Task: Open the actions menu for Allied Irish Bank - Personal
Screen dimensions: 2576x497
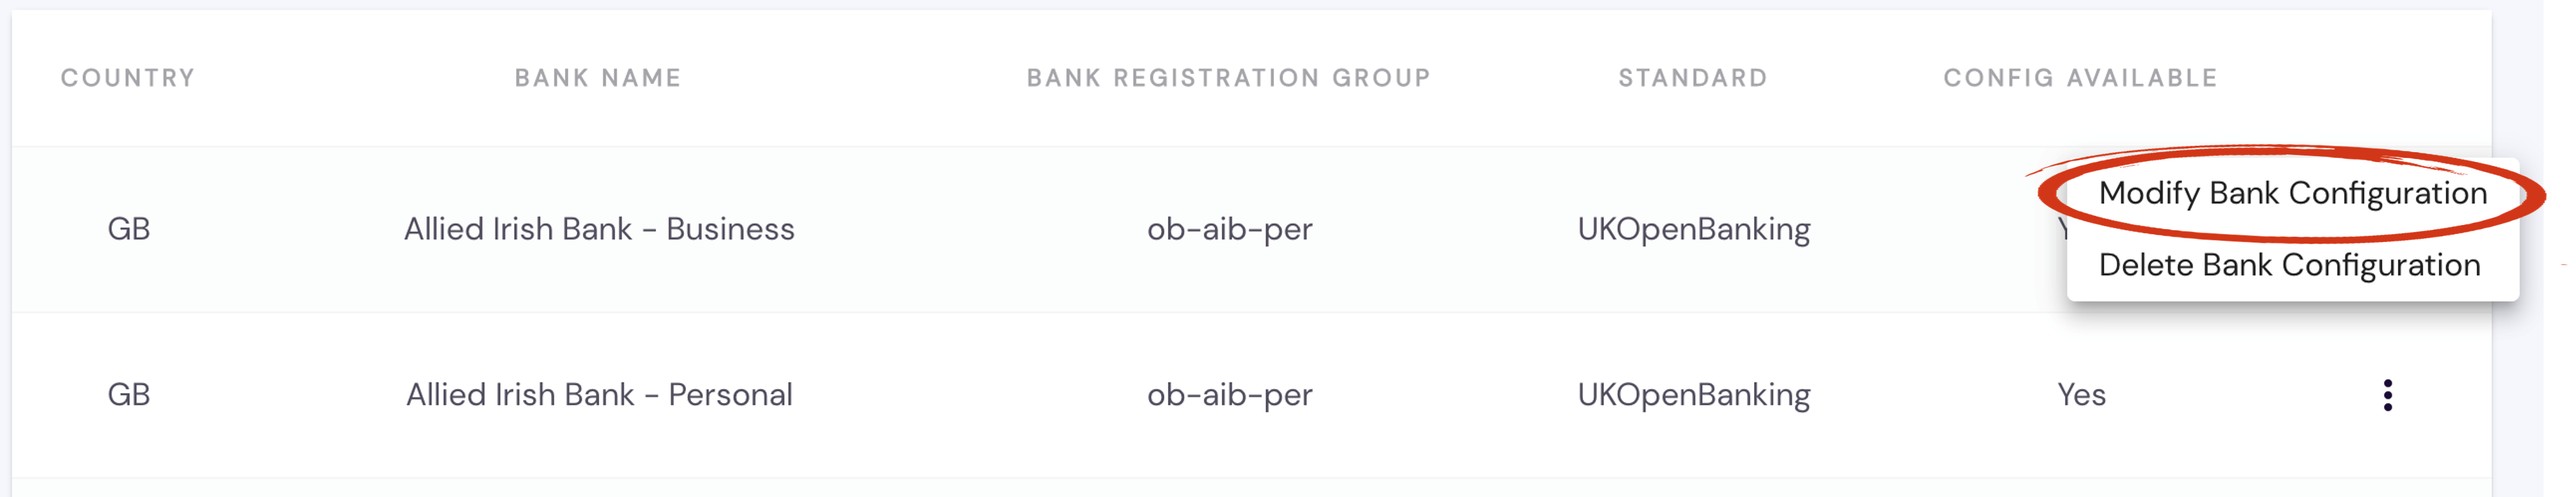Action: [2387, 395]
